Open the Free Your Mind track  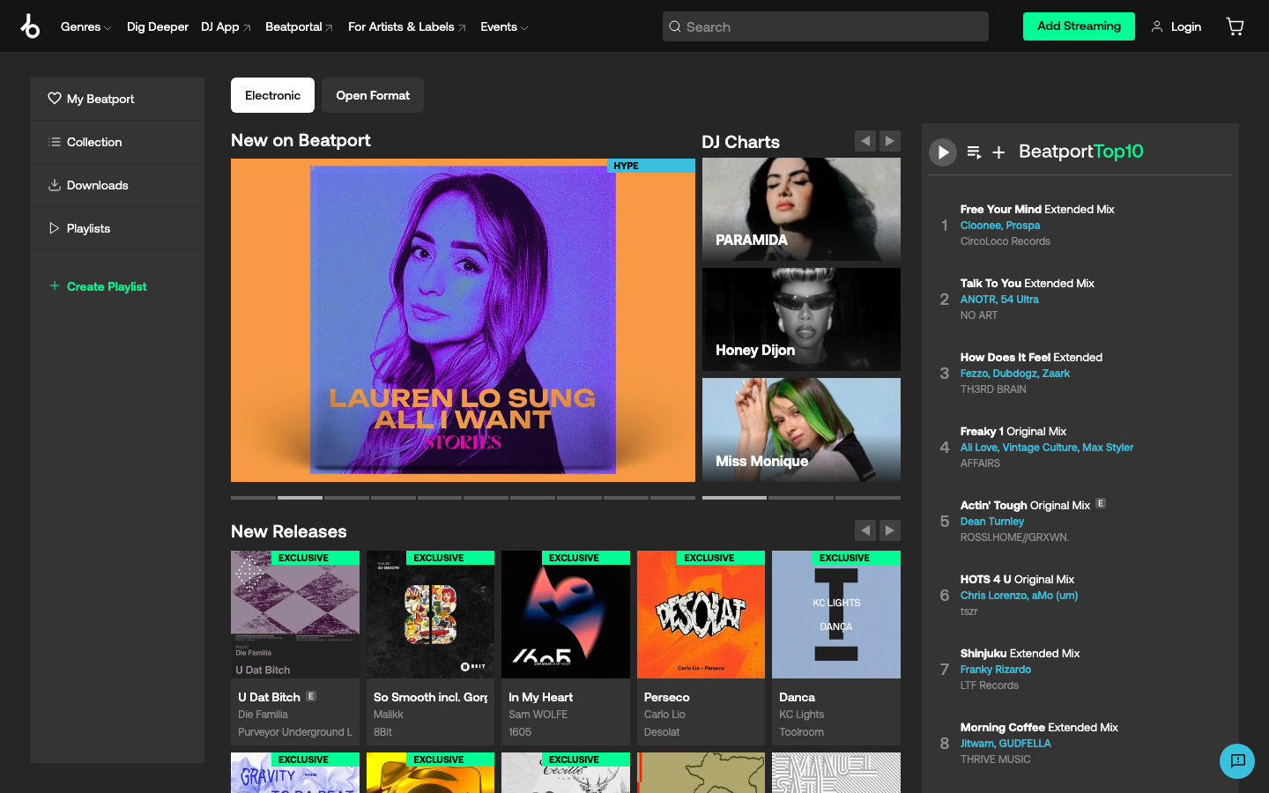pos(1037,210)
